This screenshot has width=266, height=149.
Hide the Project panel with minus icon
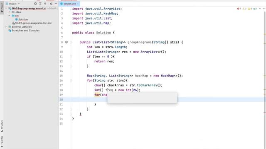[56, 4]
